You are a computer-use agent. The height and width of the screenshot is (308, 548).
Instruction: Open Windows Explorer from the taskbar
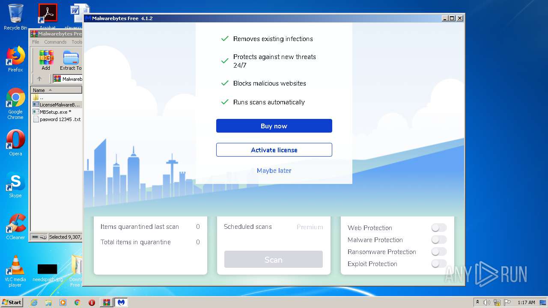(48, 302)
